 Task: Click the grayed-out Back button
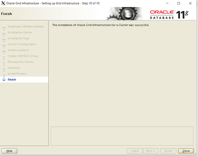(x=135, y=151)
